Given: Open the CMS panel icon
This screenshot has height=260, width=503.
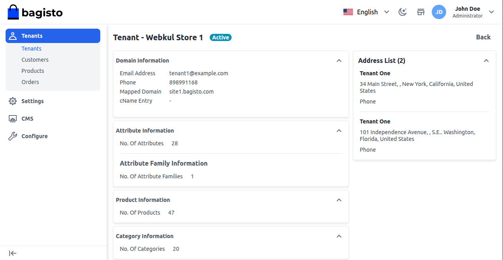Looking at the screenshot, I should pos(13,118).
